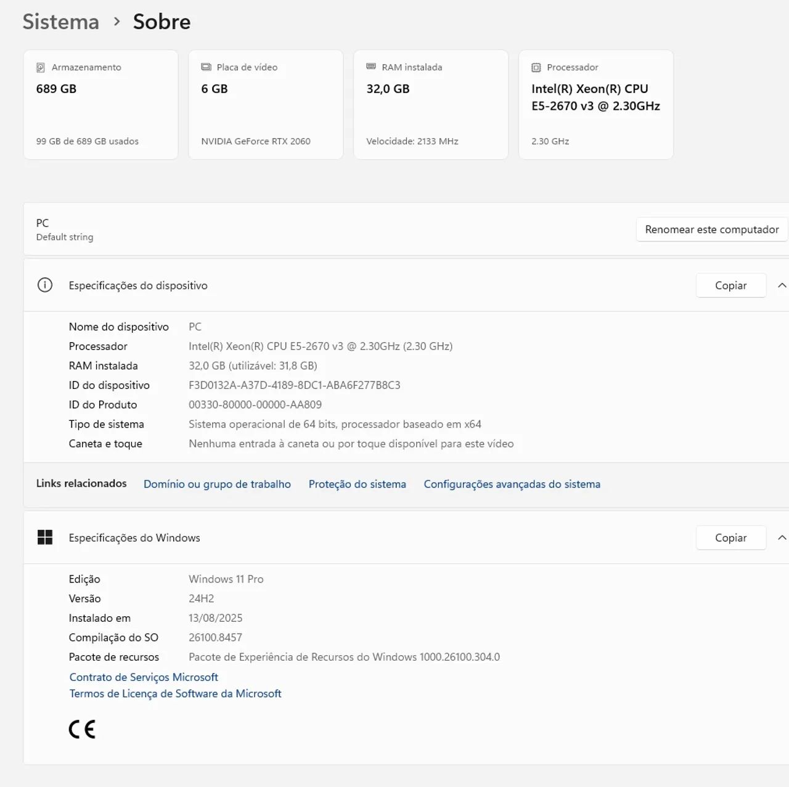Click the 'Pacote de recursos' label
789x787 pixels.
pyautogui.click(x=114, y=657)
